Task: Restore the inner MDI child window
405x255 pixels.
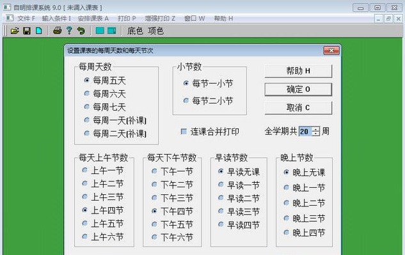Action: (388, 19)
